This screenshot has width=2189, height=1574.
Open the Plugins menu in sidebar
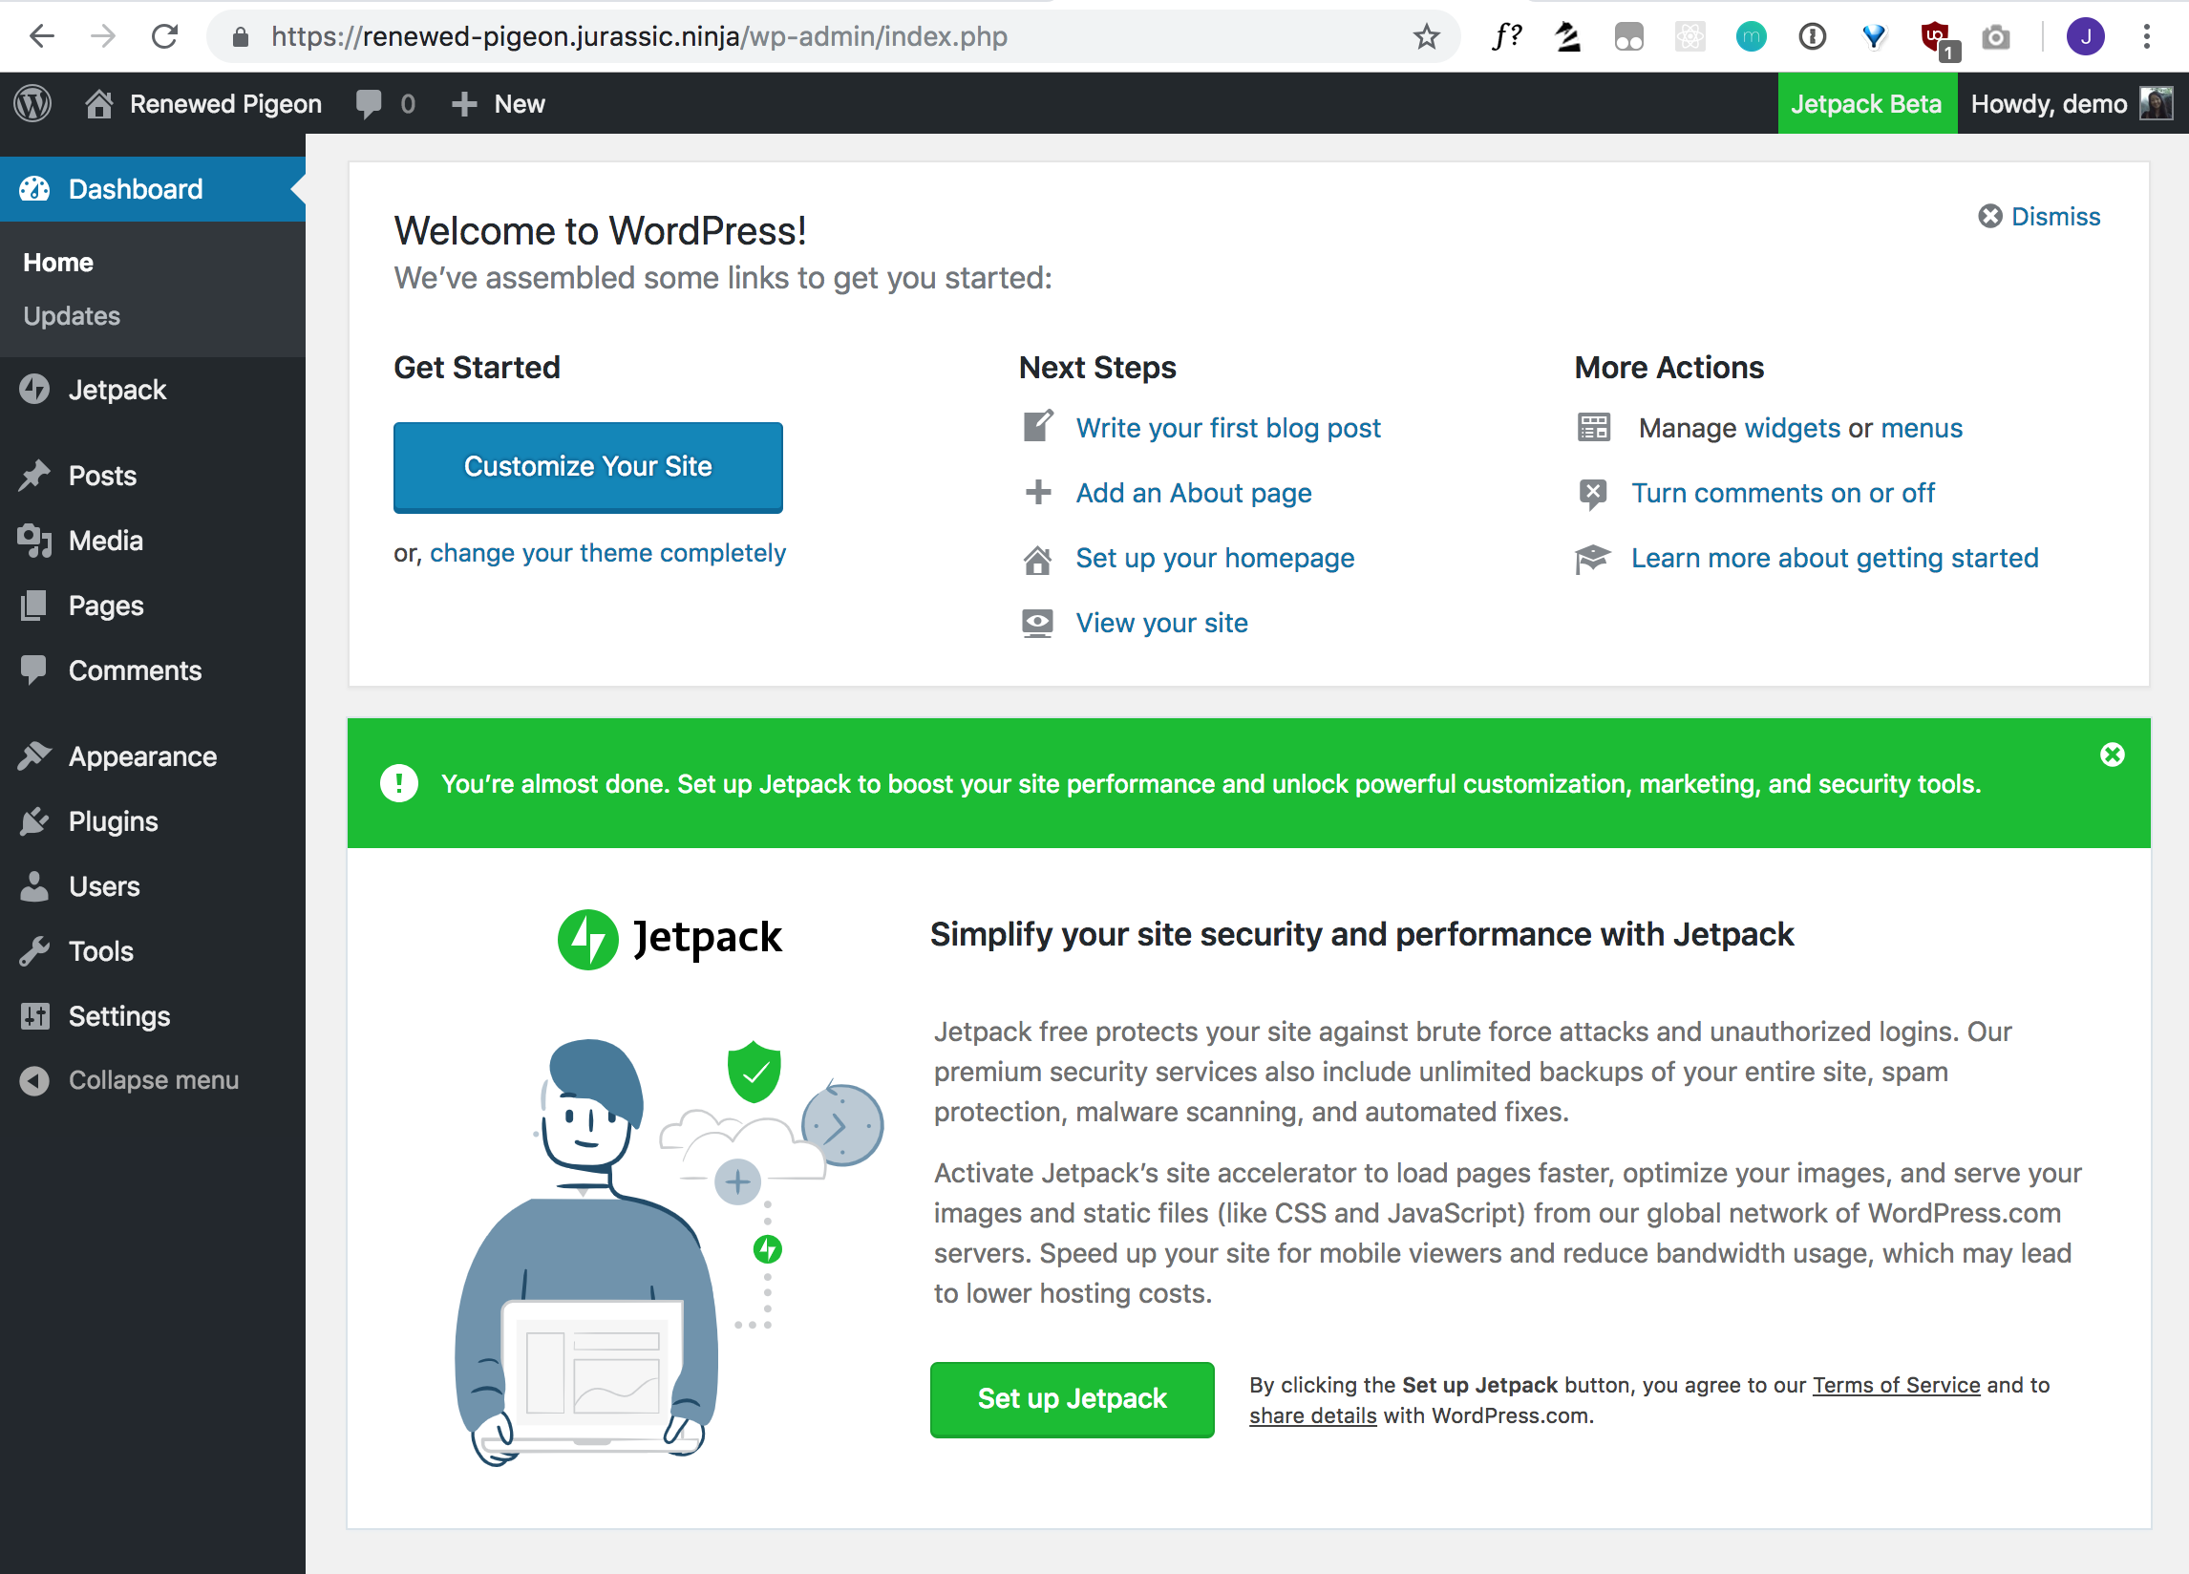pyautogui.click(x=113, y=821)
